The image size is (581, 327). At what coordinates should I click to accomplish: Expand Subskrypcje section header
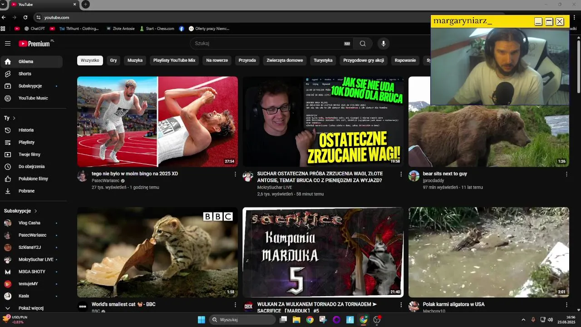20,211
